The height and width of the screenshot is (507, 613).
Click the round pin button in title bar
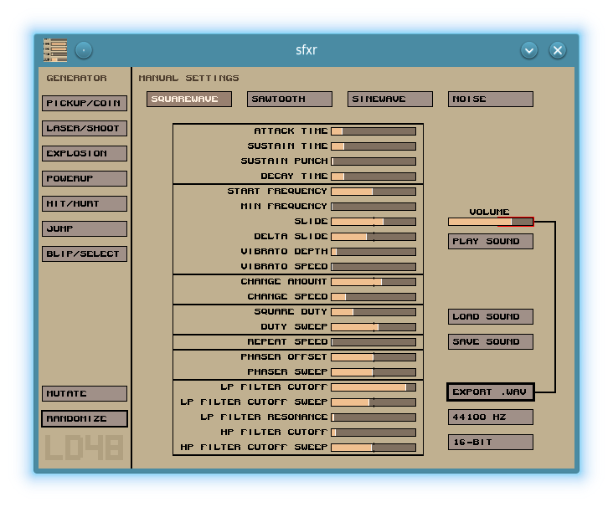[x=84, y=50]
